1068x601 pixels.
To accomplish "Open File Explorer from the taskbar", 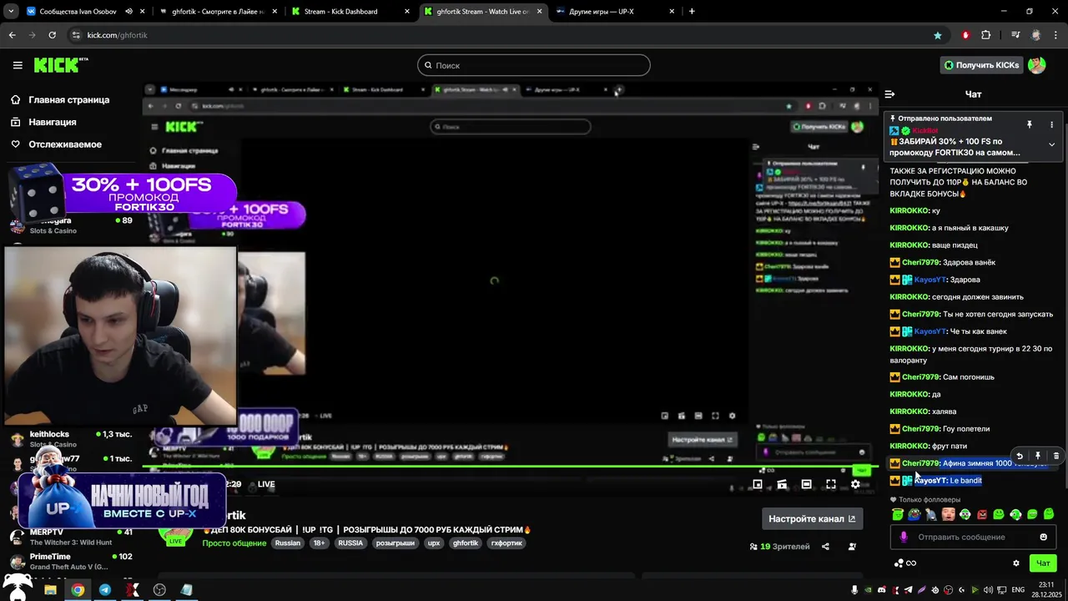I will (x=50, y=589).
